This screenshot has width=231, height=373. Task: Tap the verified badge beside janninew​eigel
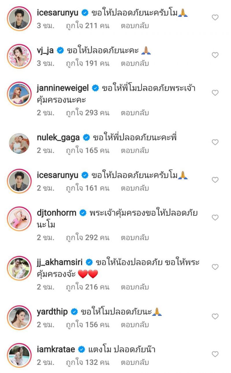[95, 88]
